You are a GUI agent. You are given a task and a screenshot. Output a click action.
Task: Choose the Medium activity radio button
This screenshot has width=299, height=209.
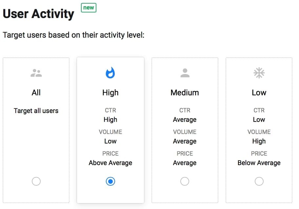[185, 181]
